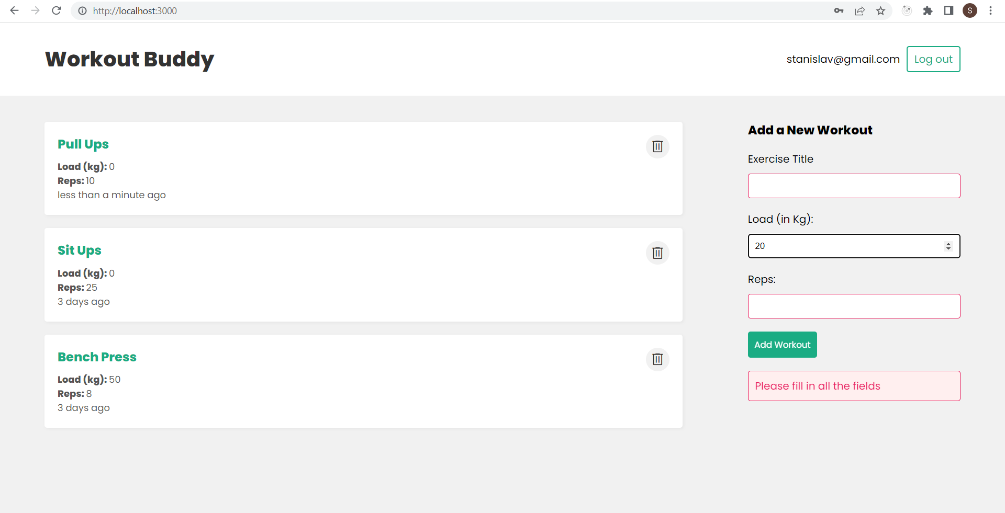Adjust the Load value stepper arrows
The height and width of the screenshot is (513, 1005).
[x=948, y=246]
